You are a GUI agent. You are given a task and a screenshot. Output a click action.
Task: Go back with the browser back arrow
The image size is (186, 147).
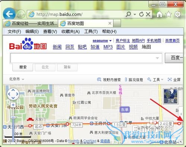(9, 14)
